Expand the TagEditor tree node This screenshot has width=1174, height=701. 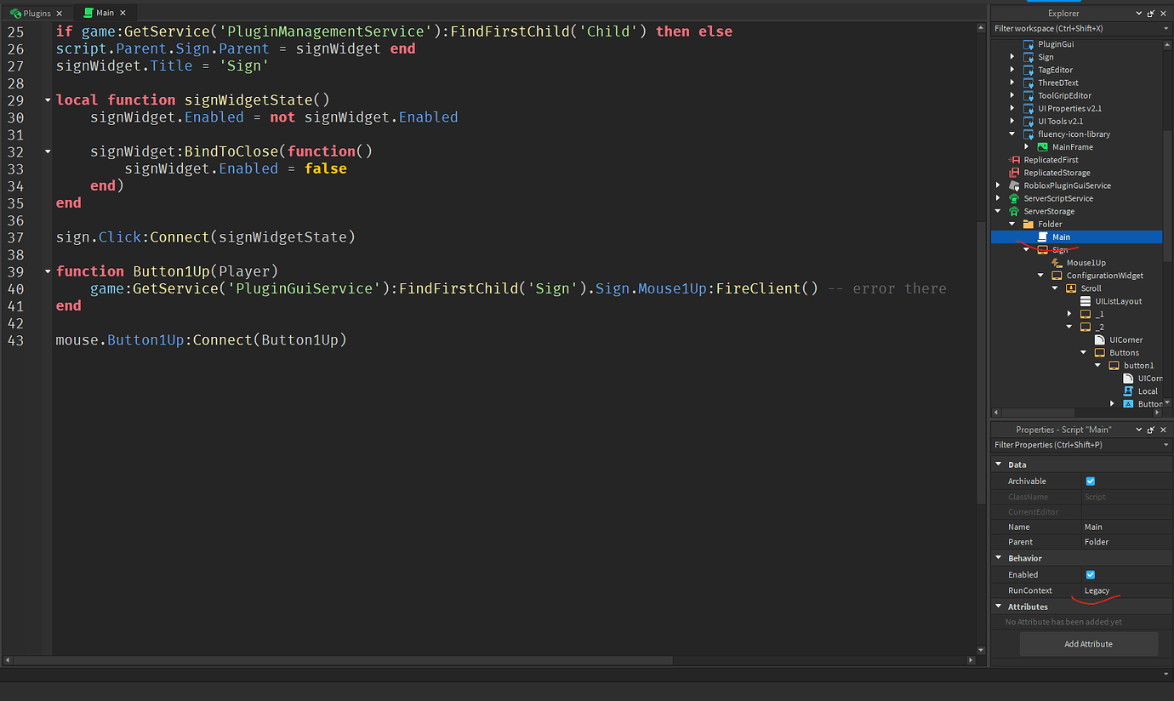pos(1012,71)
